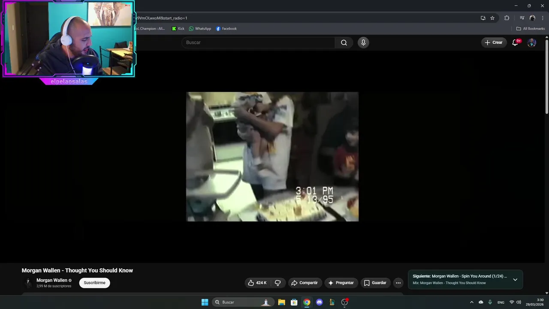Open the clock showing 3:30 29/03/2026
This screenshot has height=309, width=549.
(x=535, y=302)
